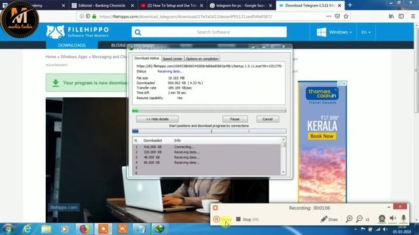Switch to the telegram for pc Google tab
Screen dimensions: 419x235
pos(240,5)
